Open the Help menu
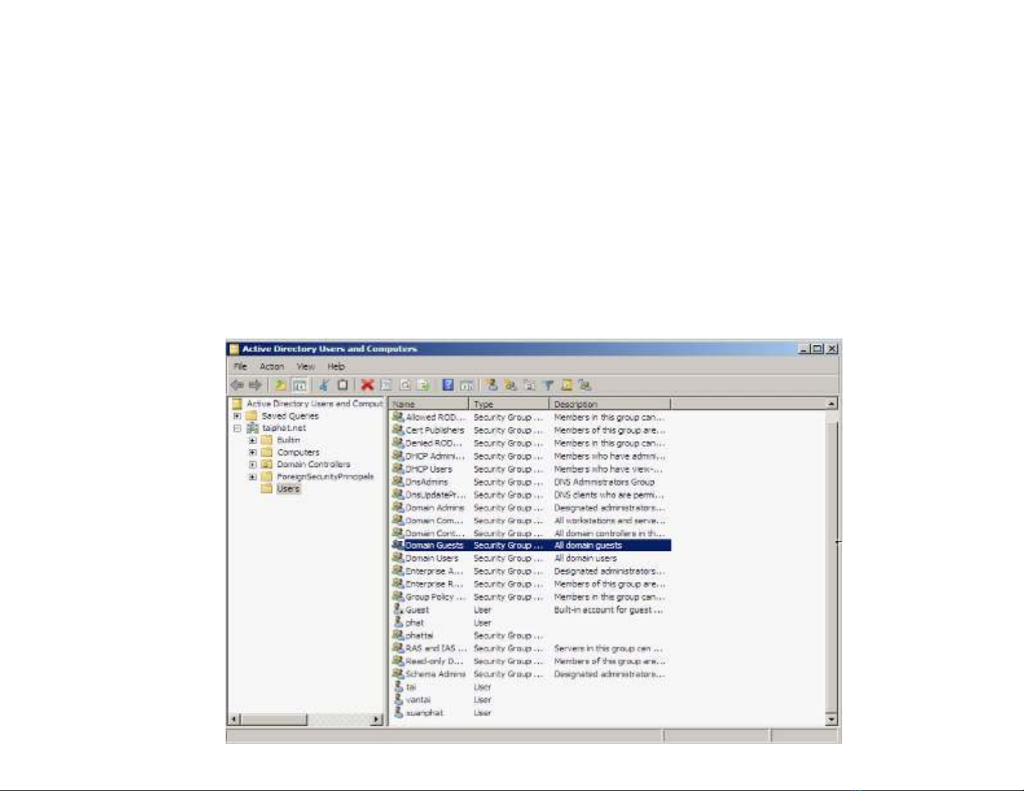This screenshot has width=1024, height=791. pos(336,366)
